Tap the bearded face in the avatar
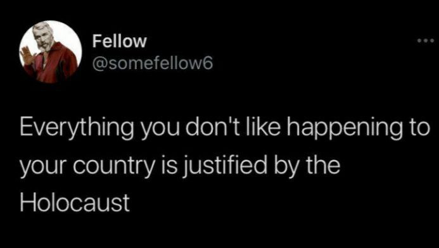439x248 pixels. 44,36
